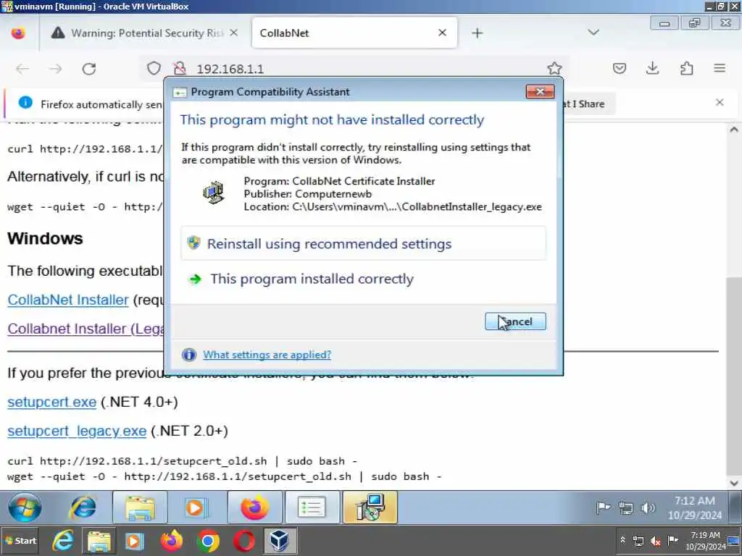Download setupcert.exe link

52,402
